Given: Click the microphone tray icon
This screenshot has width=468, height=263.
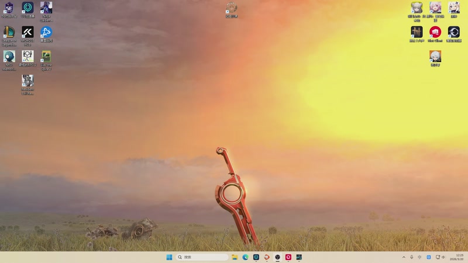Looking at the screenshot, I should tap(412, 257).
